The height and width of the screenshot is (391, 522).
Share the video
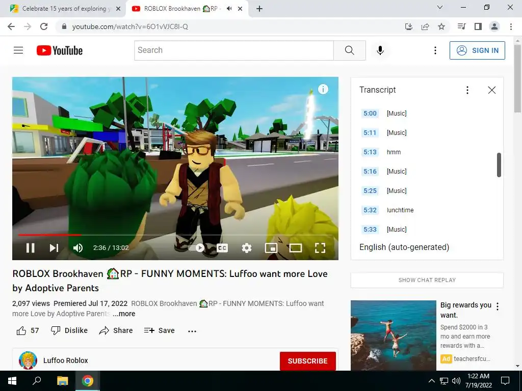[116, 330]
